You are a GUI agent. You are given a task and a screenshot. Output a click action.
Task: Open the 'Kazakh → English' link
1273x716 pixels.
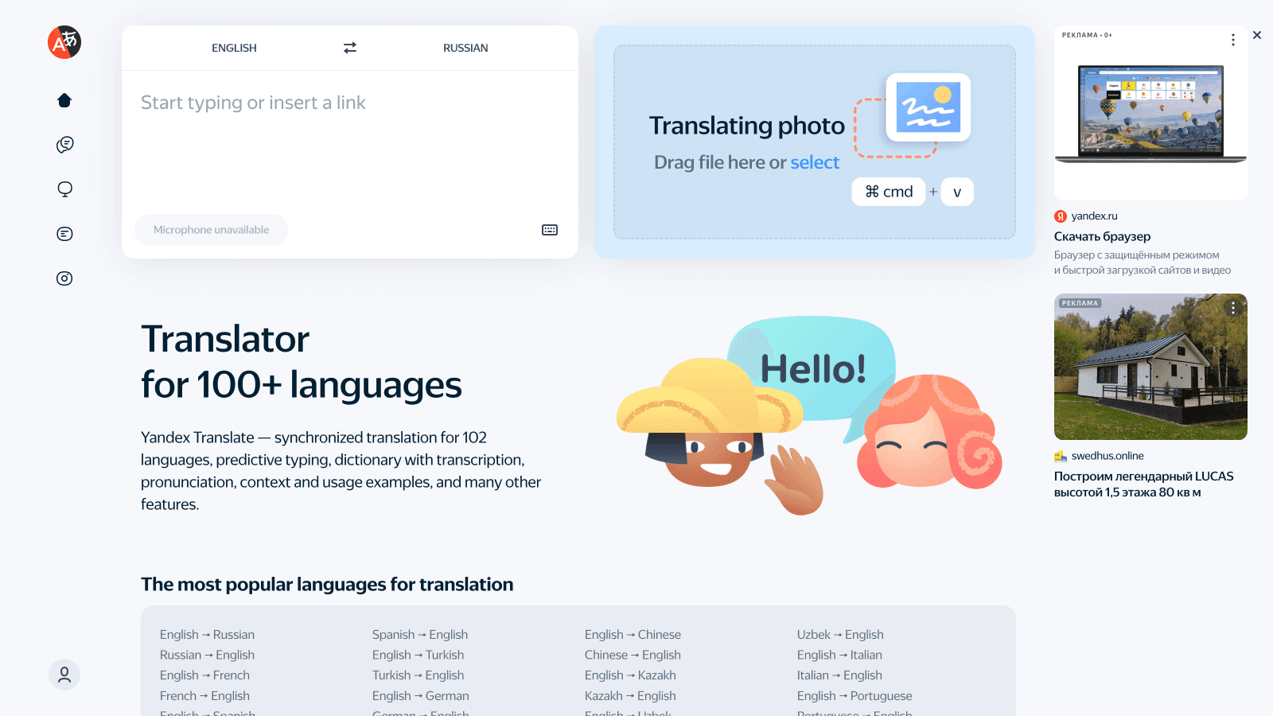[x=630, y=696]
